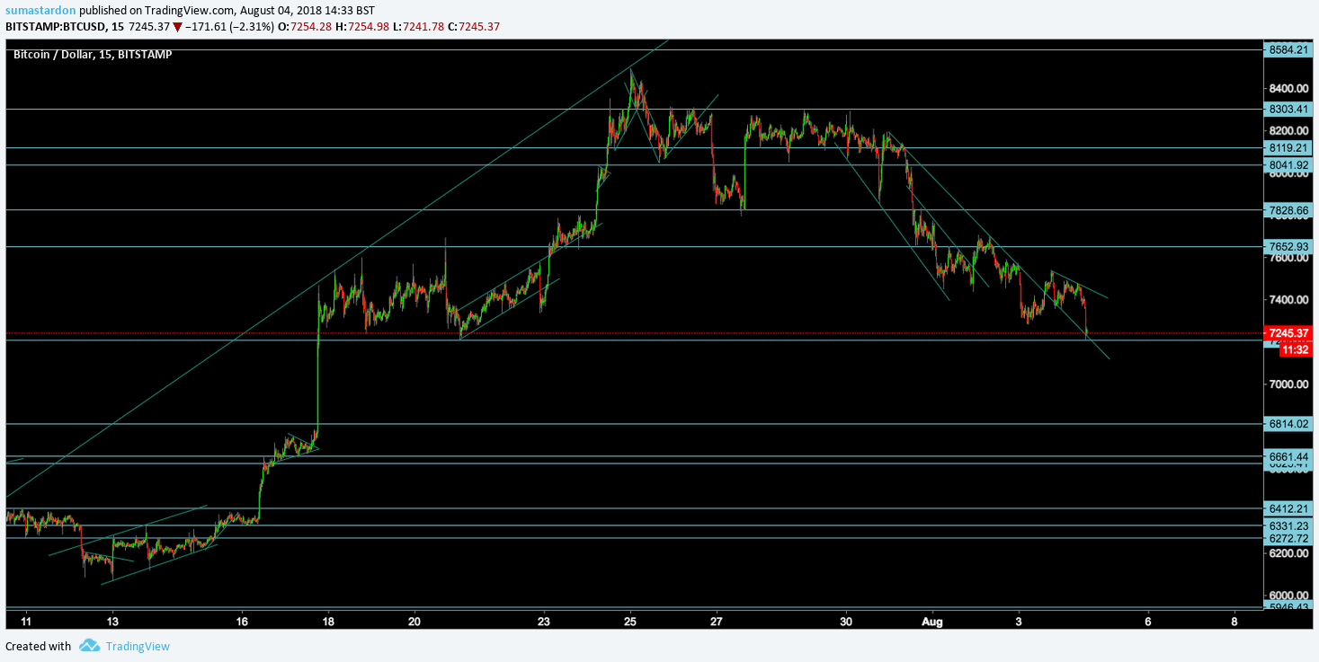Screen dimensions: 1319x662
Task: Click date 13 on the time axis
Action: (112, 621)
